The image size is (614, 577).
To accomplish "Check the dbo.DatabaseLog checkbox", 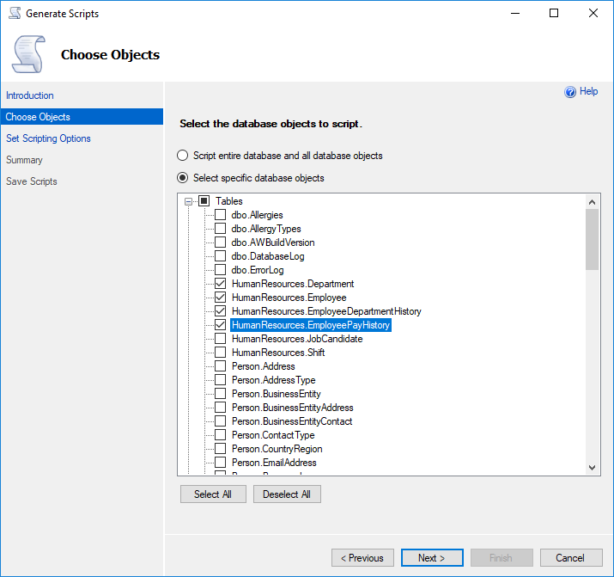I will 221,256.
